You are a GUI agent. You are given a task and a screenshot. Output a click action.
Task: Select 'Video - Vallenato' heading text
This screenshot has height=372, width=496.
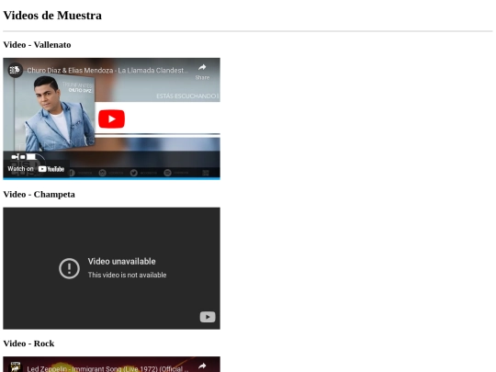tap(37, 45)
